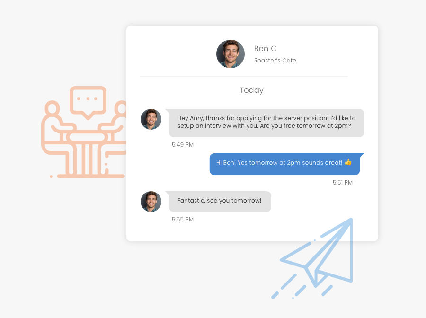426x318 pixels.
Task: Click avatar next to 'Fantastic, see you tomorrow!'
Action: tap(151, 202)
